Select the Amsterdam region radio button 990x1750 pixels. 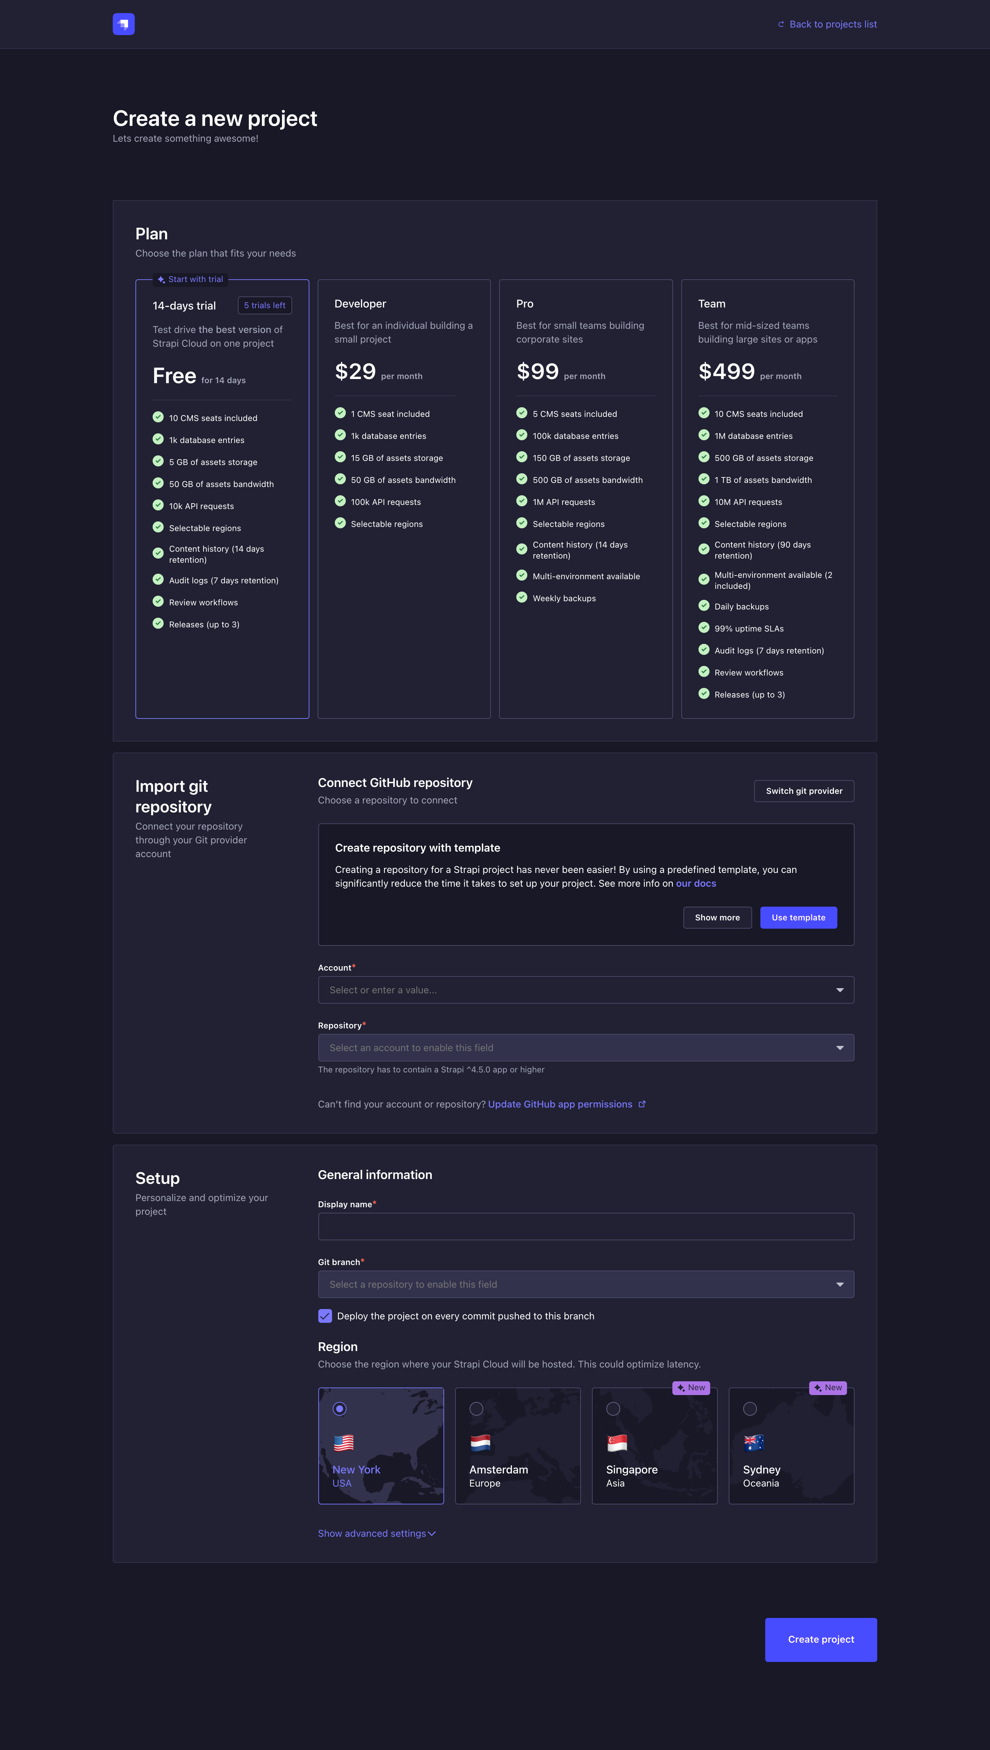pyautogui.click(x=477, y=1408)
